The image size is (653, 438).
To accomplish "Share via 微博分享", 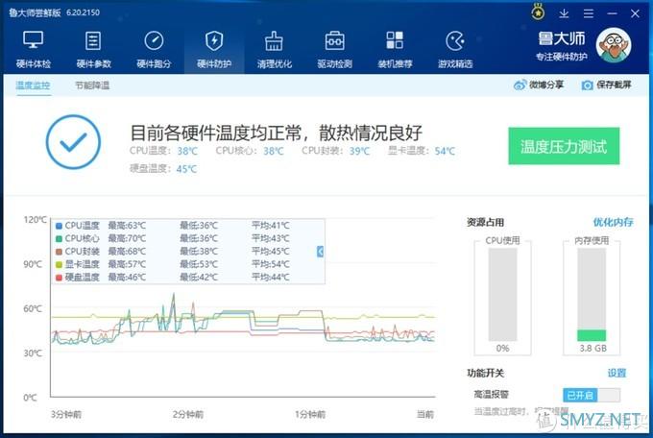I will coord(539,85).
